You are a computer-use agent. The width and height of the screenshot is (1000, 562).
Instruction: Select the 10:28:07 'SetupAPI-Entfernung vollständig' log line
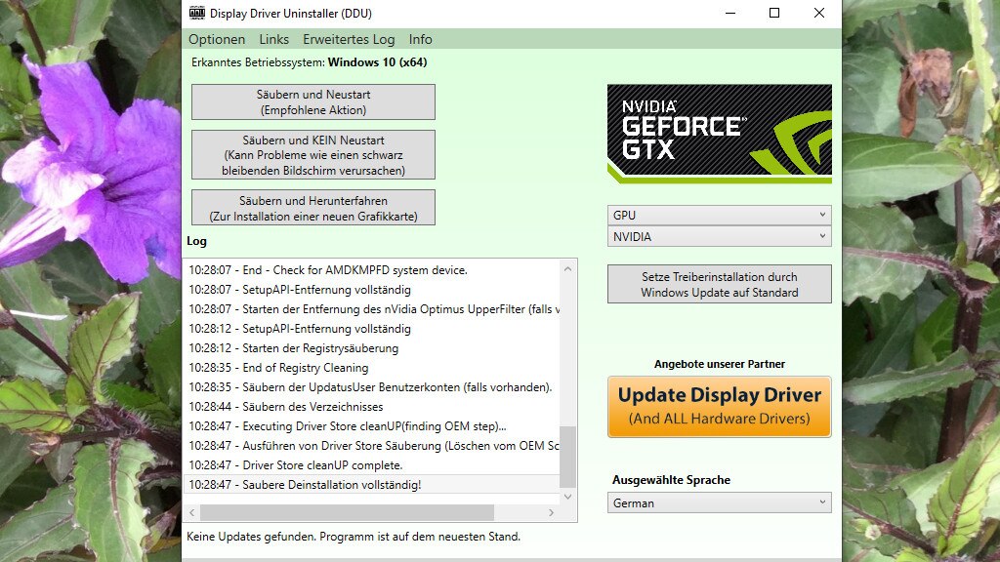coord(372,290)
